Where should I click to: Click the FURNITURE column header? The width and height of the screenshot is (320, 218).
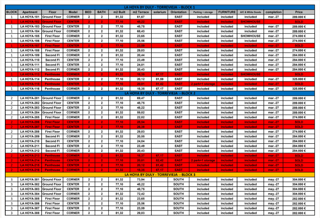[227, 12]
